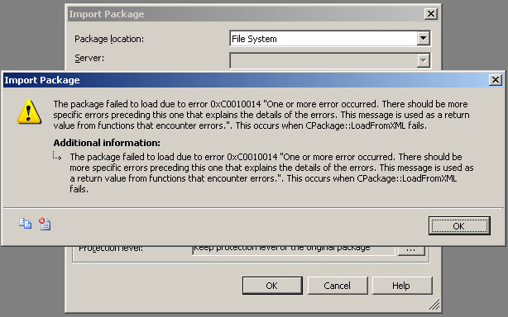Click the copy message text icon
This screenshot has width=508, height=317.
[25, 224]
